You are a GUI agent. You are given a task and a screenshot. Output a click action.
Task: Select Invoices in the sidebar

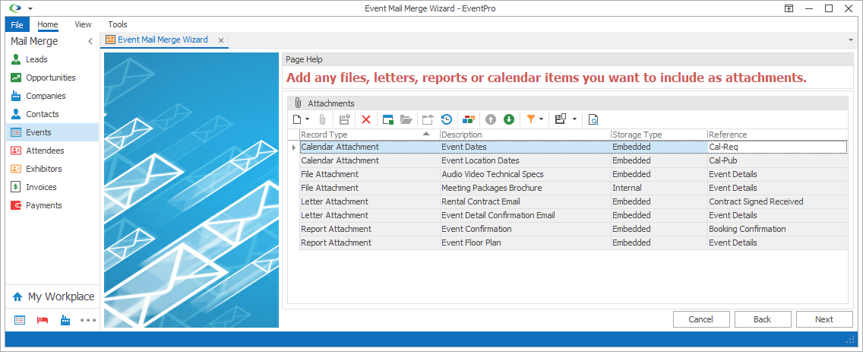[x=52, y=187]
